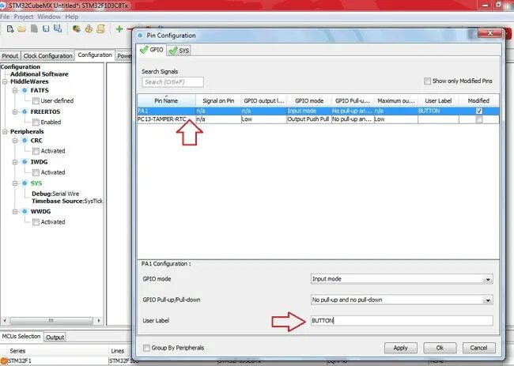Enable the FREERTOS Enabled checkbox
This screenshot has height=366, width=514.
[36, 123]
